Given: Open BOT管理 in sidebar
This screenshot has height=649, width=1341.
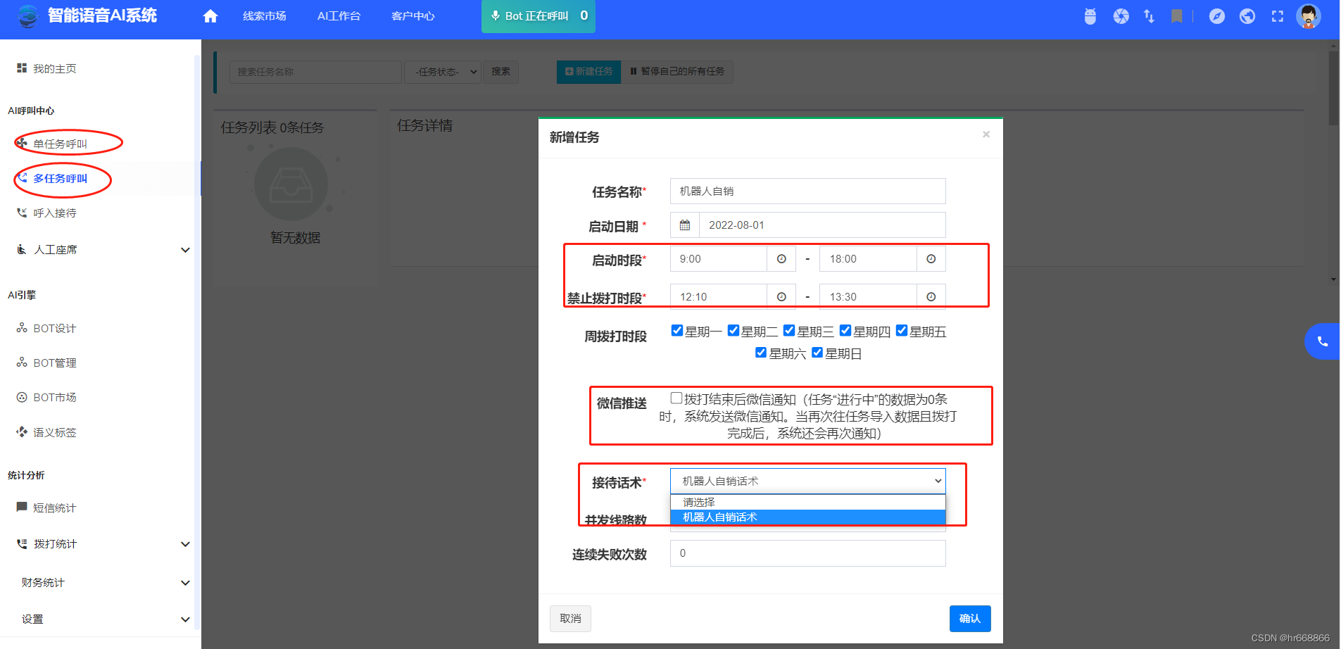Looking at the screenshot, I should point(46,363).
